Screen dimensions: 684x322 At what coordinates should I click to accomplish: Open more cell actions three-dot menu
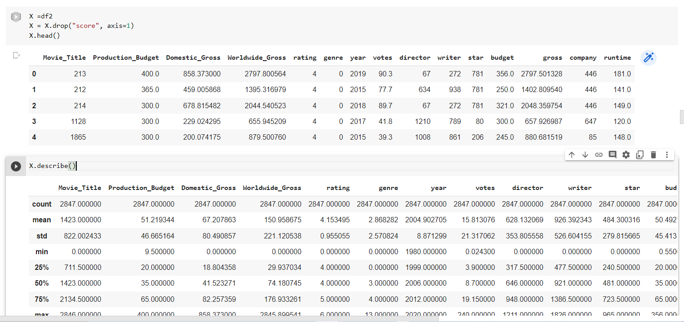click(x=667, y=154)
